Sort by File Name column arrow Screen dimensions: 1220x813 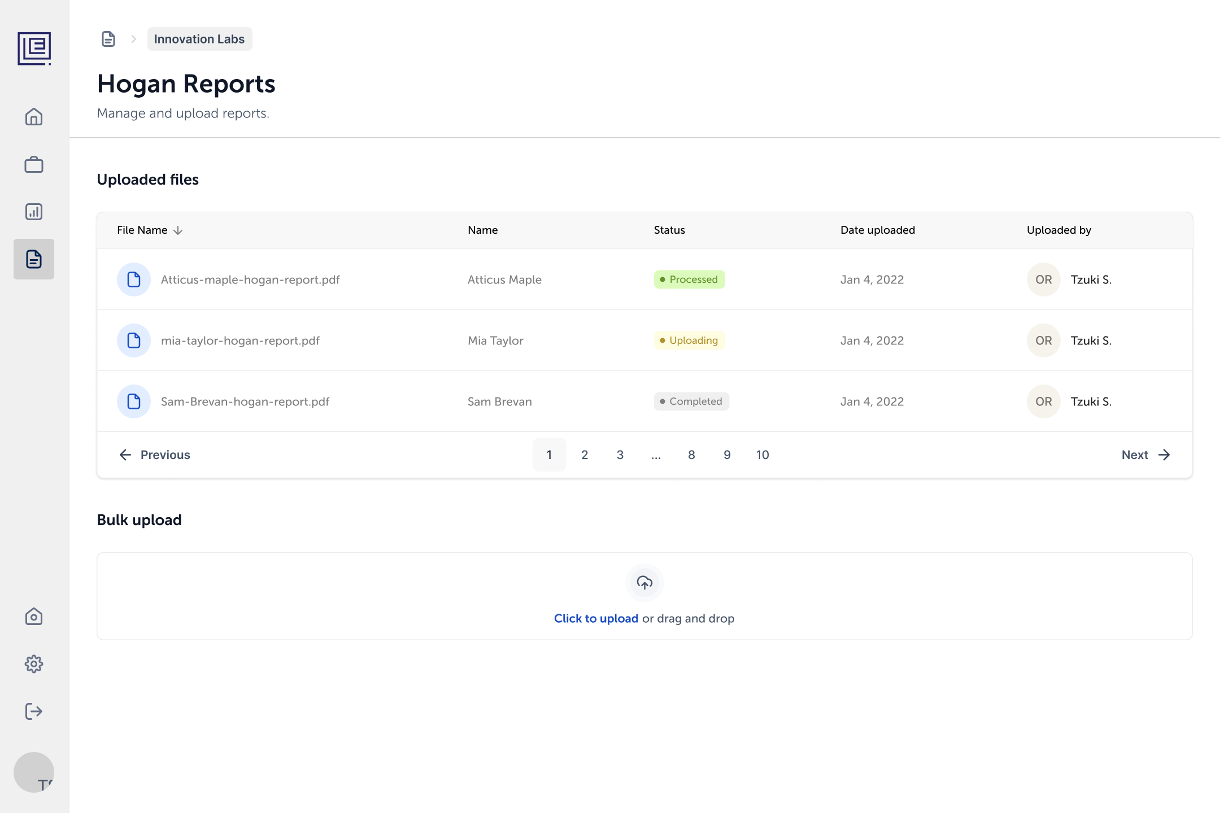coord(178,230)
